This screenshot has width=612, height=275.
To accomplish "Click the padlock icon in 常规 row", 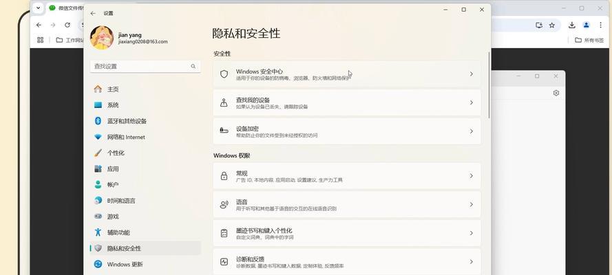I will pyautogui.click(x=224, y=176).
